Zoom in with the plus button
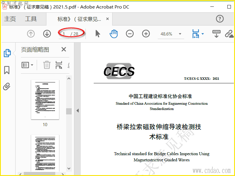Screen dimensions: 235x176 coord(146,33)
